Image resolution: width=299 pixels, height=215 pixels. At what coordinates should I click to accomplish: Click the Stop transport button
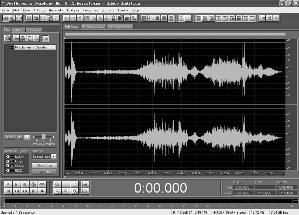click(8, 184)
